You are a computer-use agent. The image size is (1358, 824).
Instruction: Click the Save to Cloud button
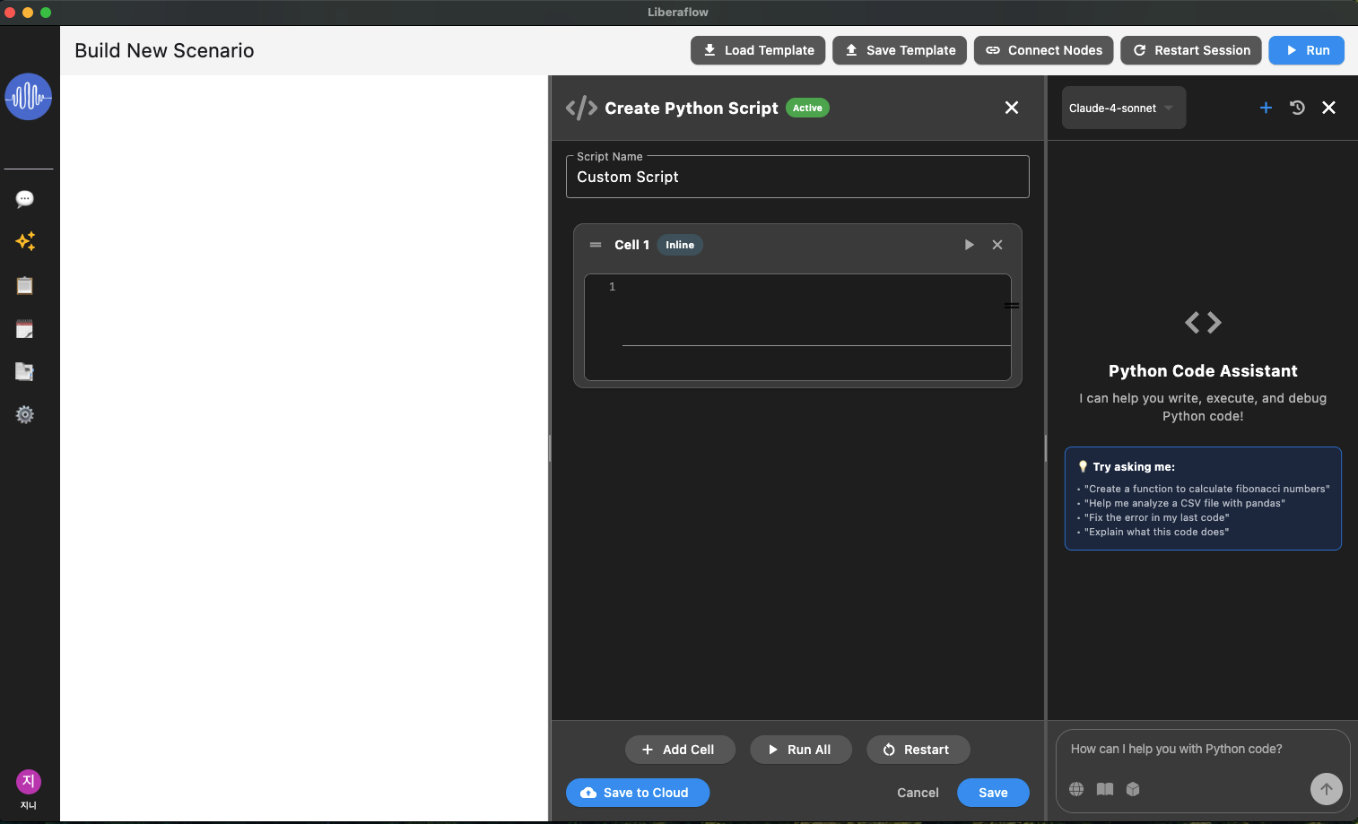[x=637, y=793]
